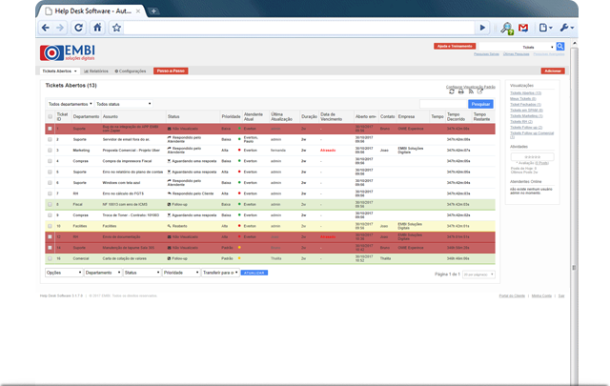Bookmark page with the star icon
Screen dimensions: 610x386
tap(115, 28)
